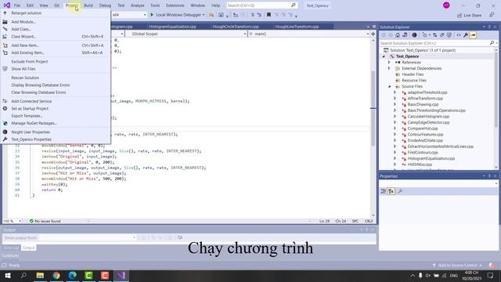Click View Code icon in Solution Explorer toolbar
The height and width of the screenshot is (282, 501).
tap(459, 34)
